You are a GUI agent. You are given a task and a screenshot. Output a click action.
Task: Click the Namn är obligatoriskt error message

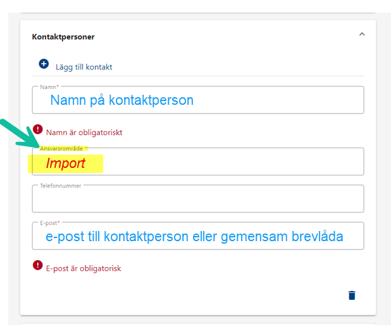[84, 133]
